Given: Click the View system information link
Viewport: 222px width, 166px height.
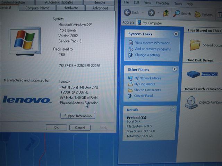Looking at the screenshot, I should pyautogui.click(x=153, y=43).
